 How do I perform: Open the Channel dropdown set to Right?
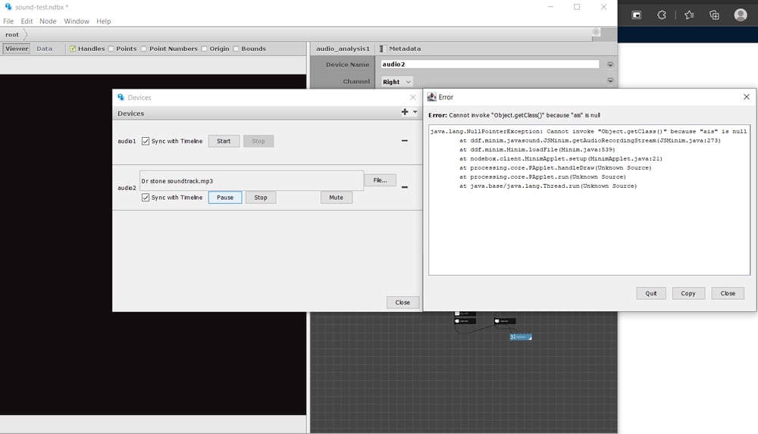pyautogui.click(x=397, y=82)
